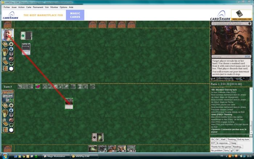Click Mr. Mordem's colorless mana circle
The image size is (254, 159).
point(11,69)
